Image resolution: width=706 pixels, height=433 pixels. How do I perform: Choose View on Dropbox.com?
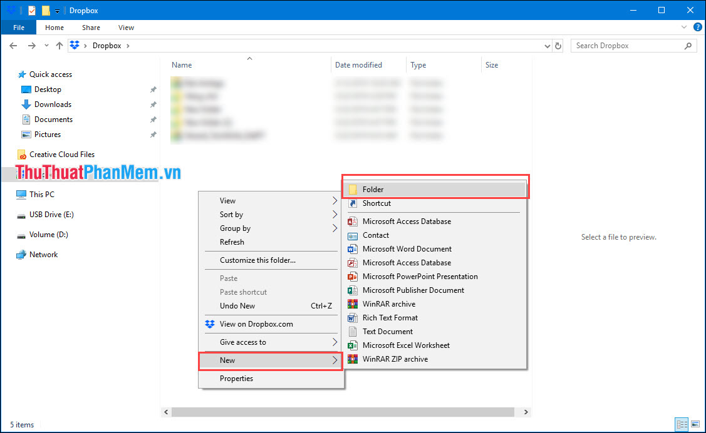coord(271,323)
